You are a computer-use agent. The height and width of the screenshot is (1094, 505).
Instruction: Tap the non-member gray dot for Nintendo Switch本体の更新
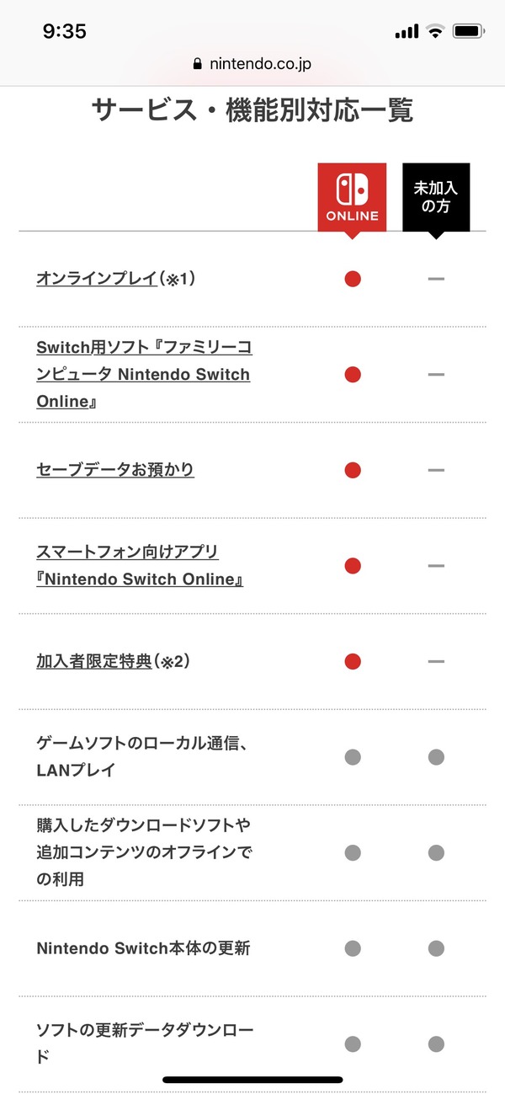(x=436, y=948)
